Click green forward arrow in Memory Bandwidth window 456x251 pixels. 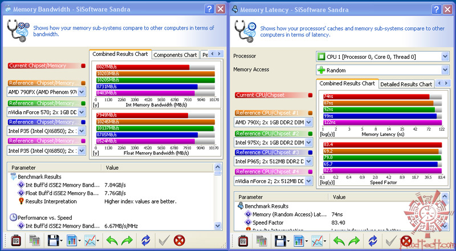(x=127, y=241)
